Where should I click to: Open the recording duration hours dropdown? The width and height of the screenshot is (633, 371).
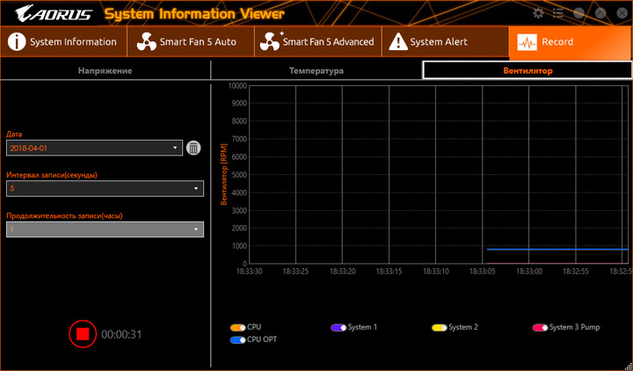105,229
